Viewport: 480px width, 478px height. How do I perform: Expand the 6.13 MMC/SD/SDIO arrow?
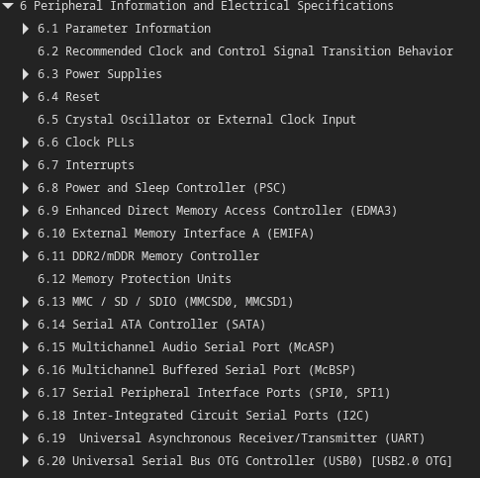[26, 302]
